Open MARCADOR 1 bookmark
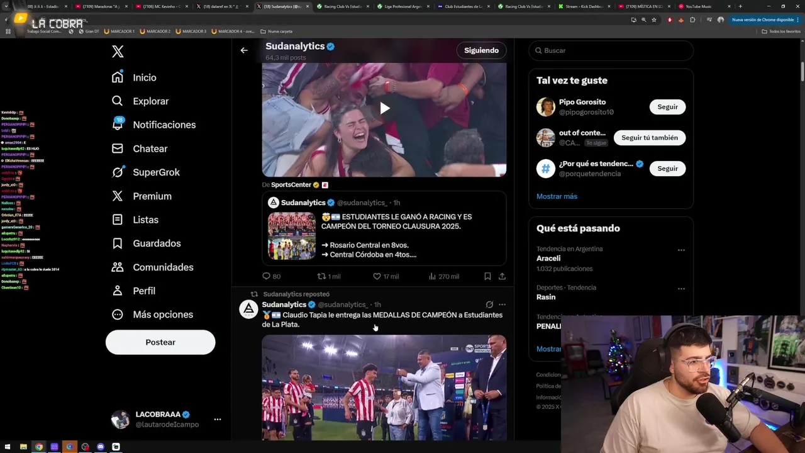 [x=119, y=31]
